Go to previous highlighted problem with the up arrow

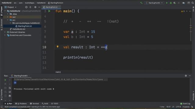coord(187,11)
